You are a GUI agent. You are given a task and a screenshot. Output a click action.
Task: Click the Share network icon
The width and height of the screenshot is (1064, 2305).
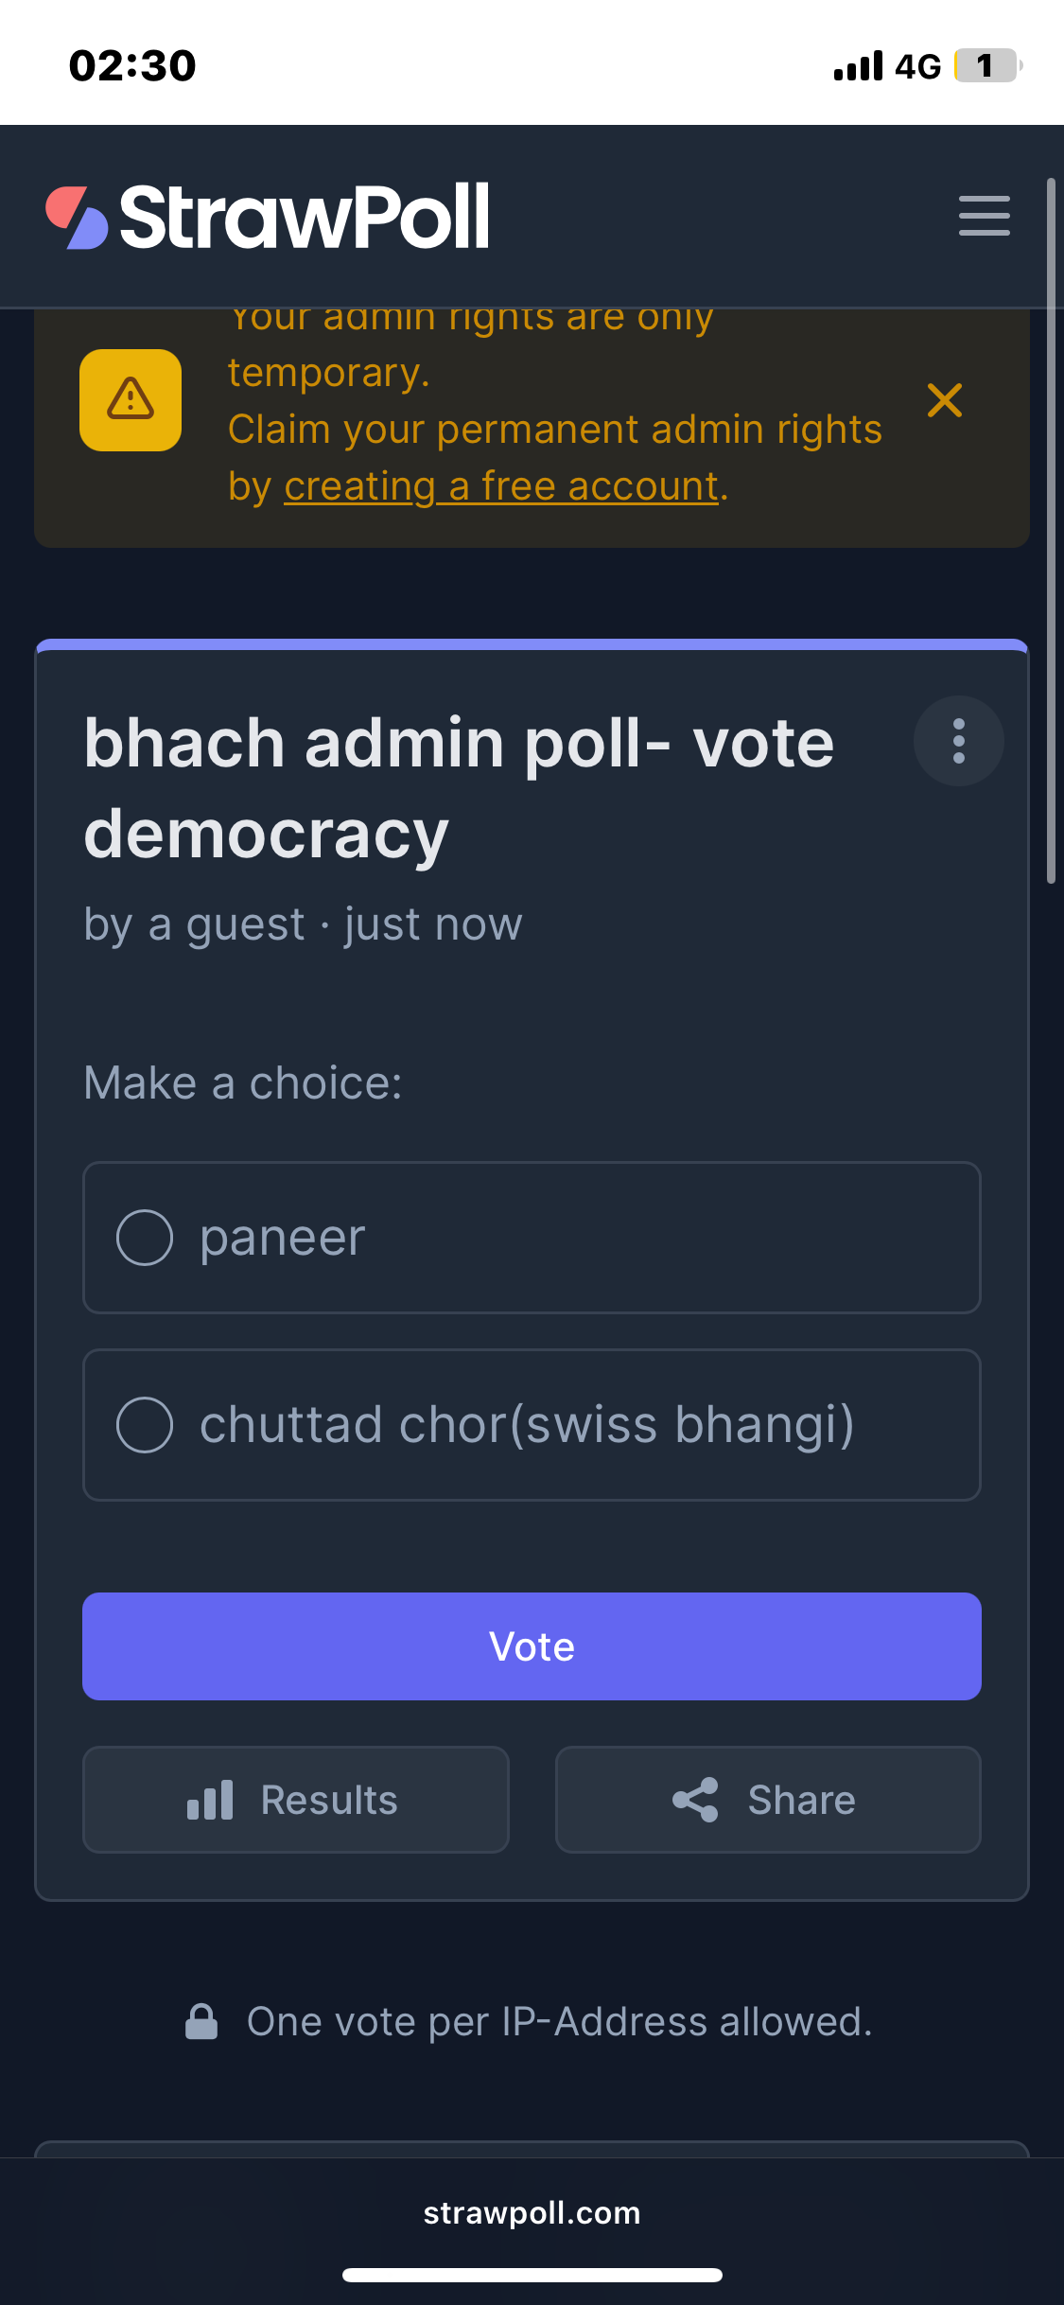pyautogui.click(x=695, y=1800)
